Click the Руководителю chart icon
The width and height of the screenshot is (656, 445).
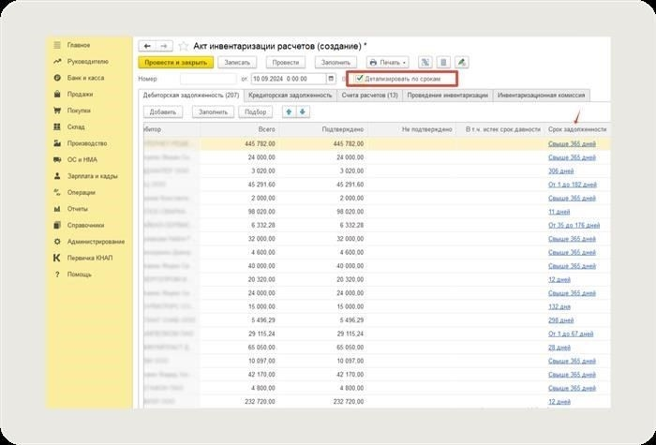click(x=57, y=62)
